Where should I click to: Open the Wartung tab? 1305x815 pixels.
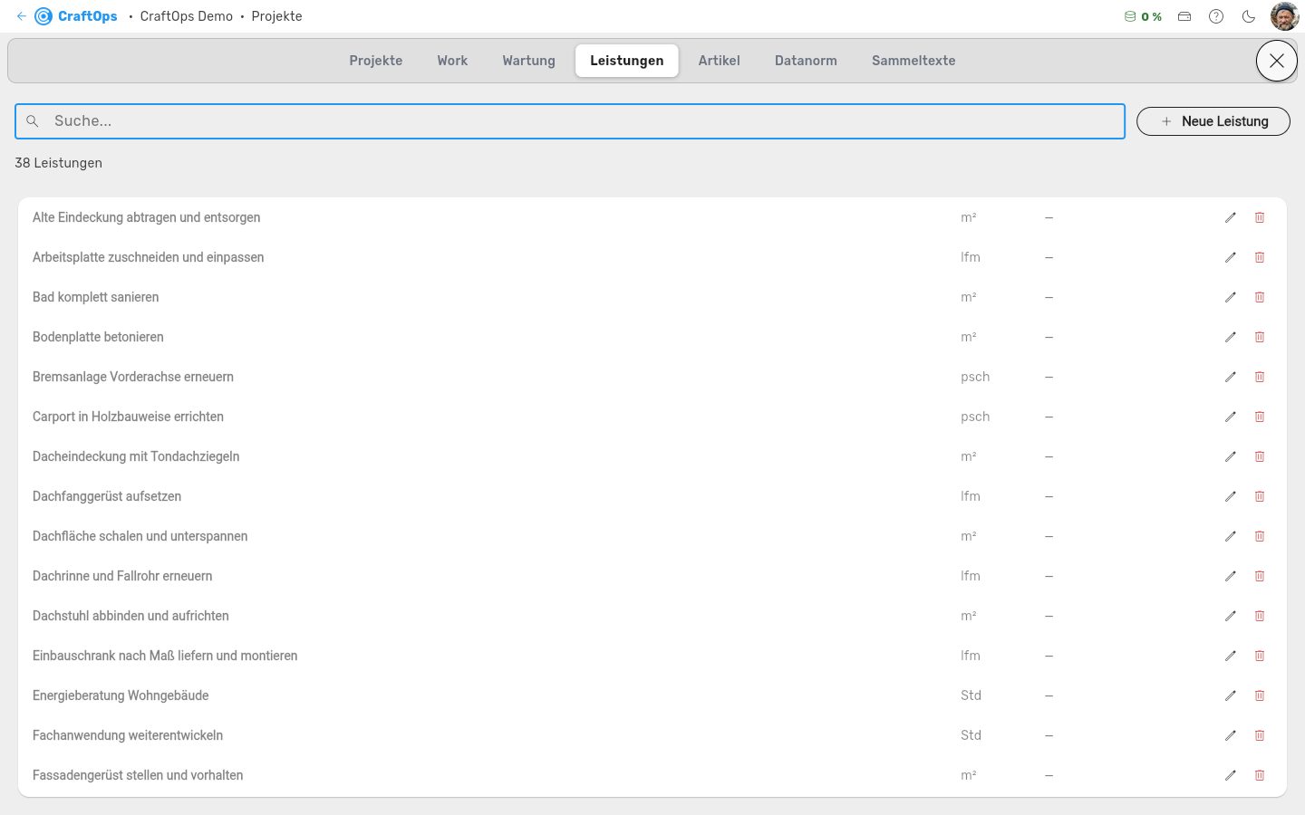tap(528, 61)
